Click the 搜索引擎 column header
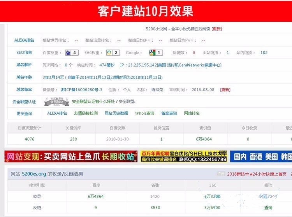This screenshot has width=292, height=217. pos(37,185)
